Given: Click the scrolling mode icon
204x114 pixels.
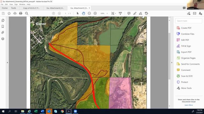Looking at the screenshot, I should pos(120,13).
